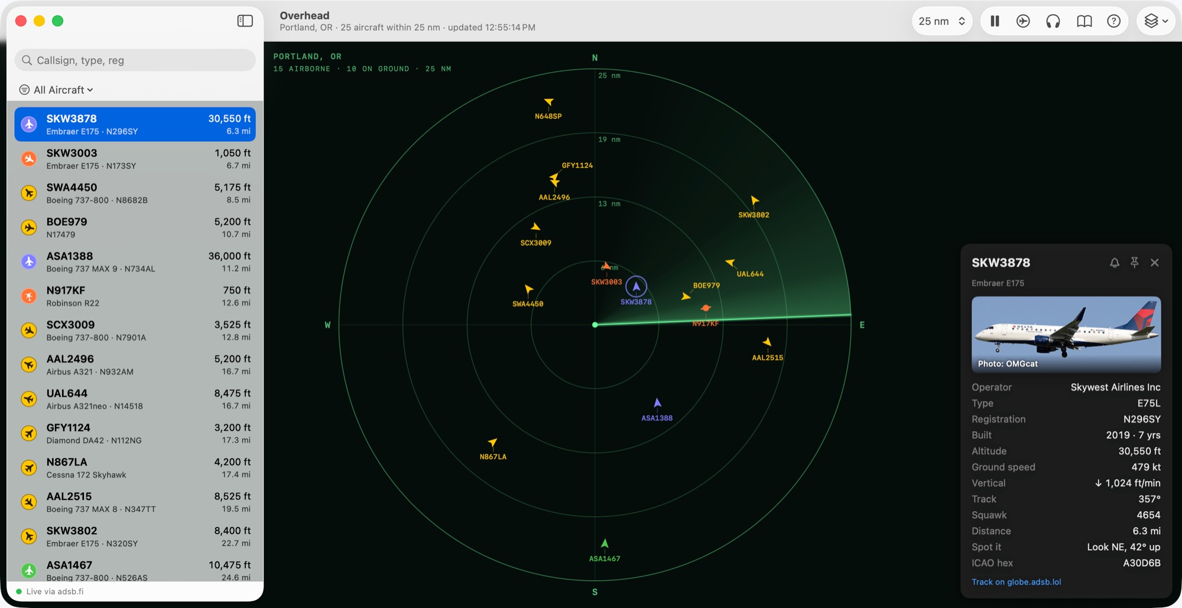View the SKW3878 aircraft photo
Screen dimensions: 1182x608
coord(1066,334)
